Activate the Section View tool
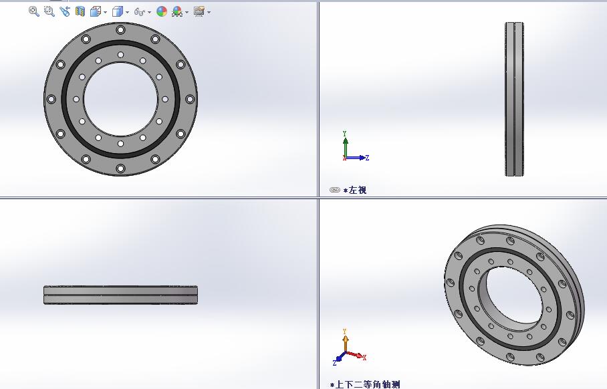This screenshot has height=389, width=607. coord(80,11)
